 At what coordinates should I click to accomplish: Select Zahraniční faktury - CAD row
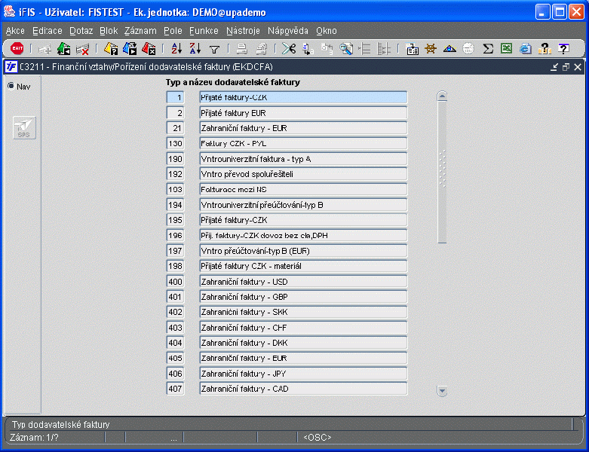pyautogui.click(x=303, y=389)
